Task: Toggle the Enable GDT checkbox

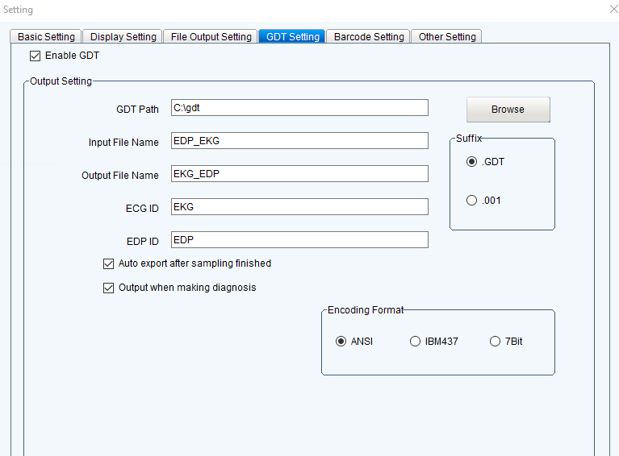Action: 35,56
